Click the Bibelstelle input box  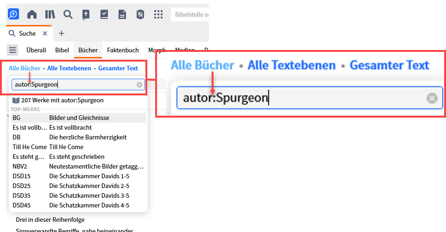[x=190, y=14]
